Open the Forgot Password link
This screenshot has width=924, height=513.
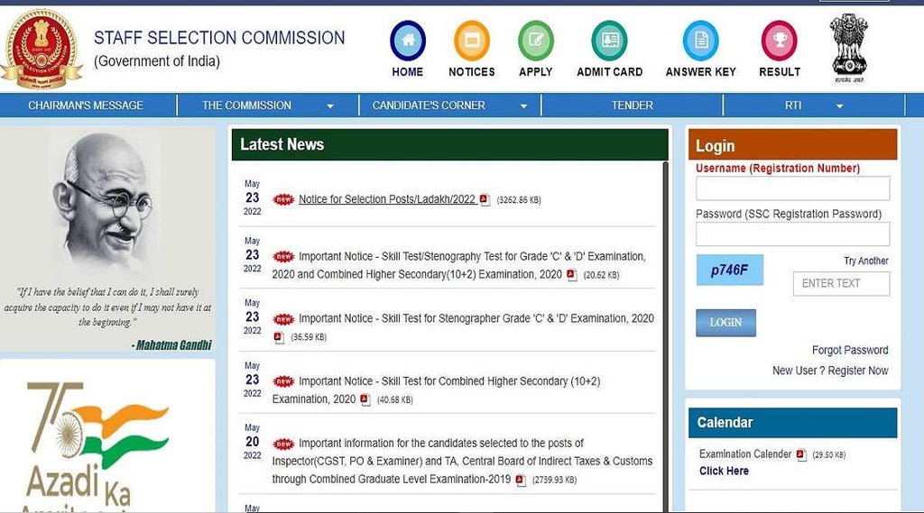point(850,350)
